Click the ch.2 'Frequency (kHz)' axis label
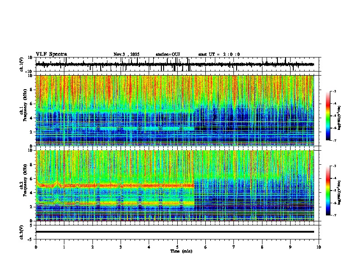 tap(25, 181)
